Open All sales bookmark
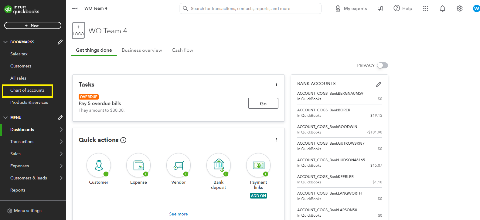This screenshot has width=480, height=220. 18,78
